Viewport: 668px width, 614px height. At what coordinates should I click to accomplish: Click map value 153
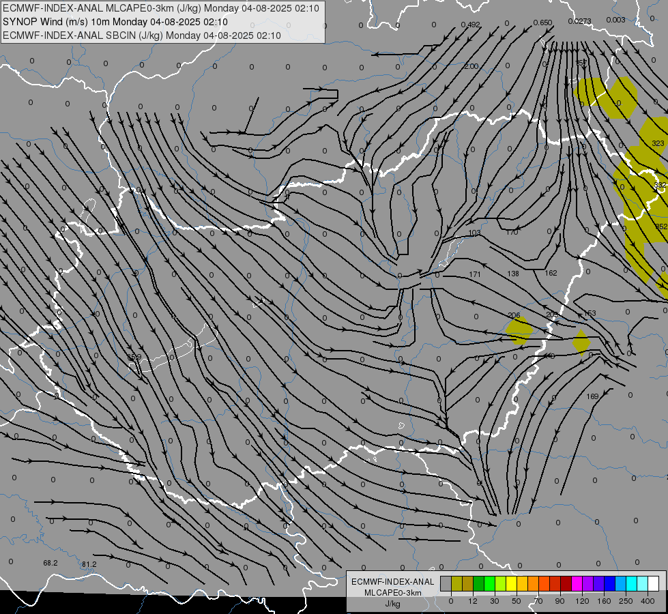coord(590,313)
